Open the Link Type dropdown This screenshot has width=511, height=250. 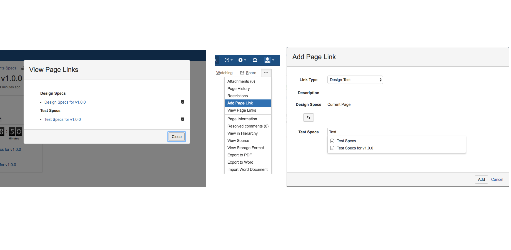pyautogui.click(x=355, y=80)
